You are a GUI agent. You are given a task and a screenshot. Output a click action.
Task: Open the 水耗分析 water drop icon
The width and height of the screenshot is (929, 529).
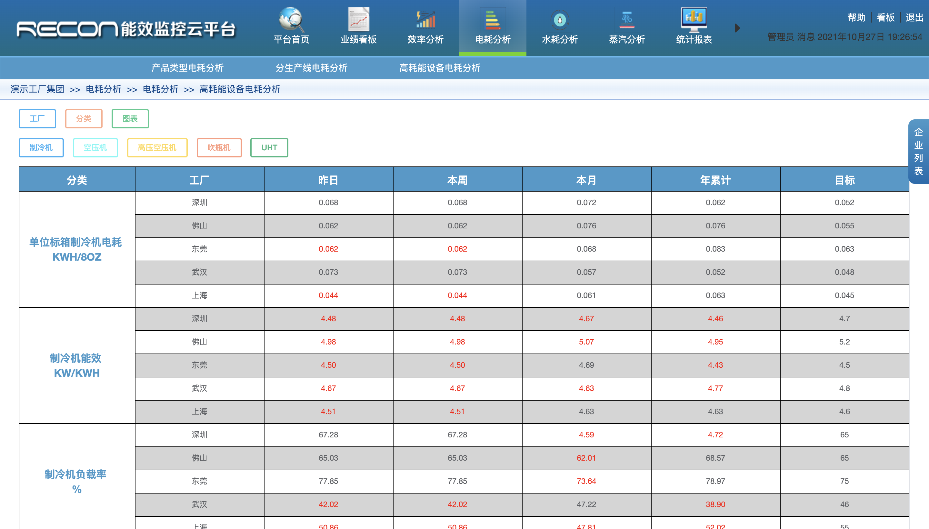[x=560, y=20]
